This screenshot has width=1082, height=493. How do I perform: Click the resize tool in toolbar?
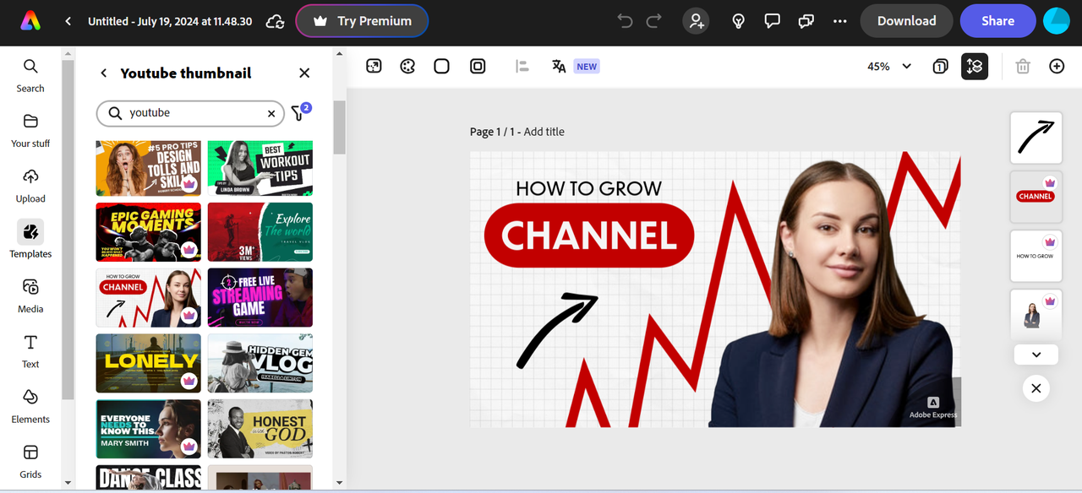click(374, 66)
